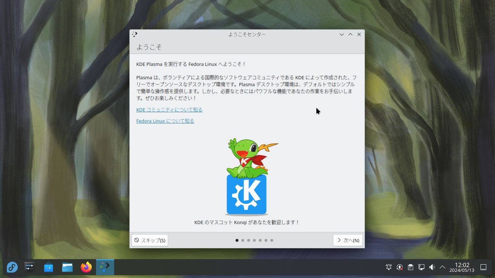The height and width of the screenshot is (278, 495).
Task: Launch Firefox from the taskbar
Action: pyautogui.click(x=86, y=268)
